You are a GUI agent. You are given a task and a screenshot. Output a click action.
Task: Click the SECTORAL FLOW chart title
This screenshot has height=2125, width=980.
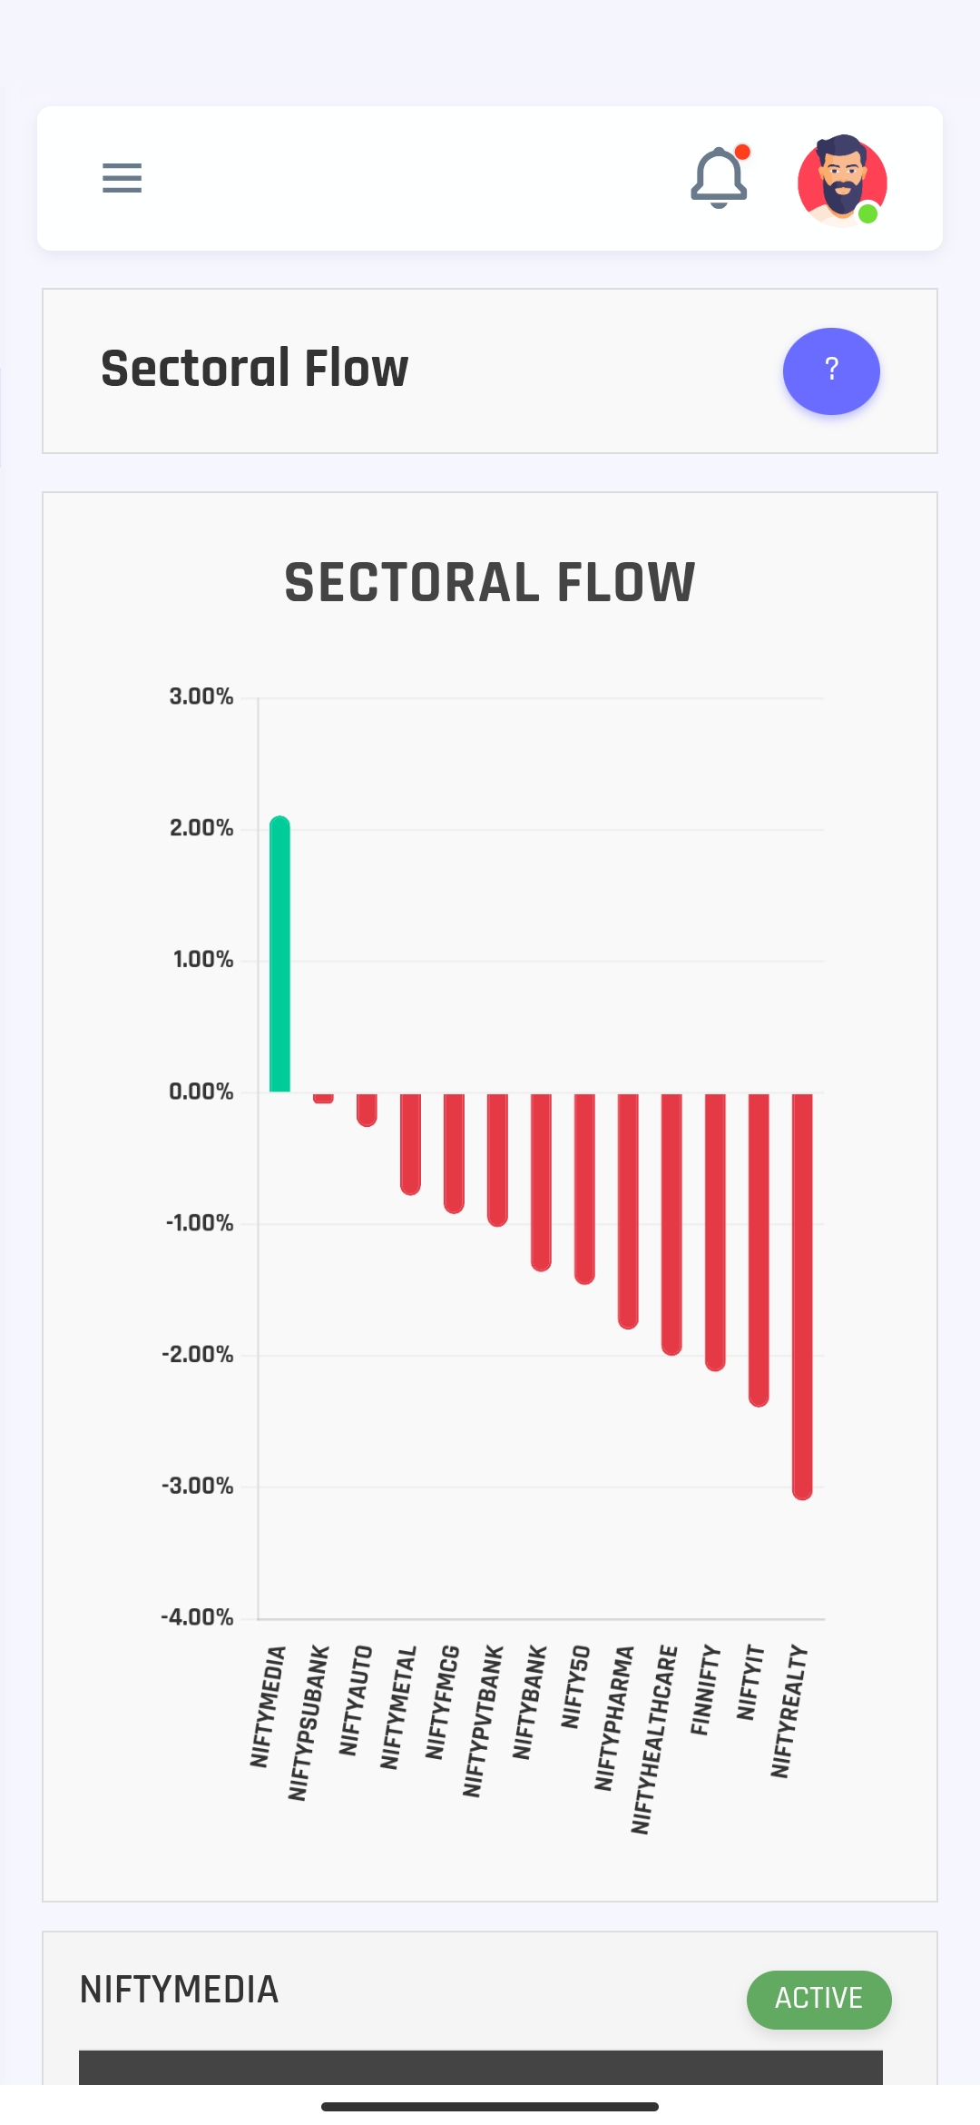click(490, 582)
